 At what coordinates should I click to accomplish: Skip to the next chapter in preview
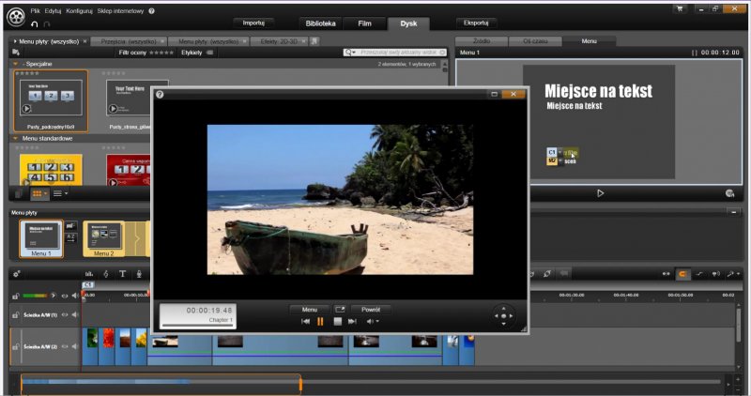pyautogui.click(x=352, y=321)
